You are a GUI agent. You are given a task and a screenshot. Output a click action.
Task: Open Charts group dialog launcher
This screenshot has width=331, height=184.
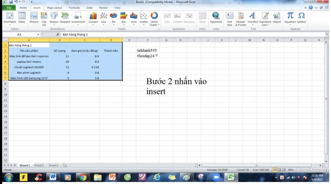(158, 29)
